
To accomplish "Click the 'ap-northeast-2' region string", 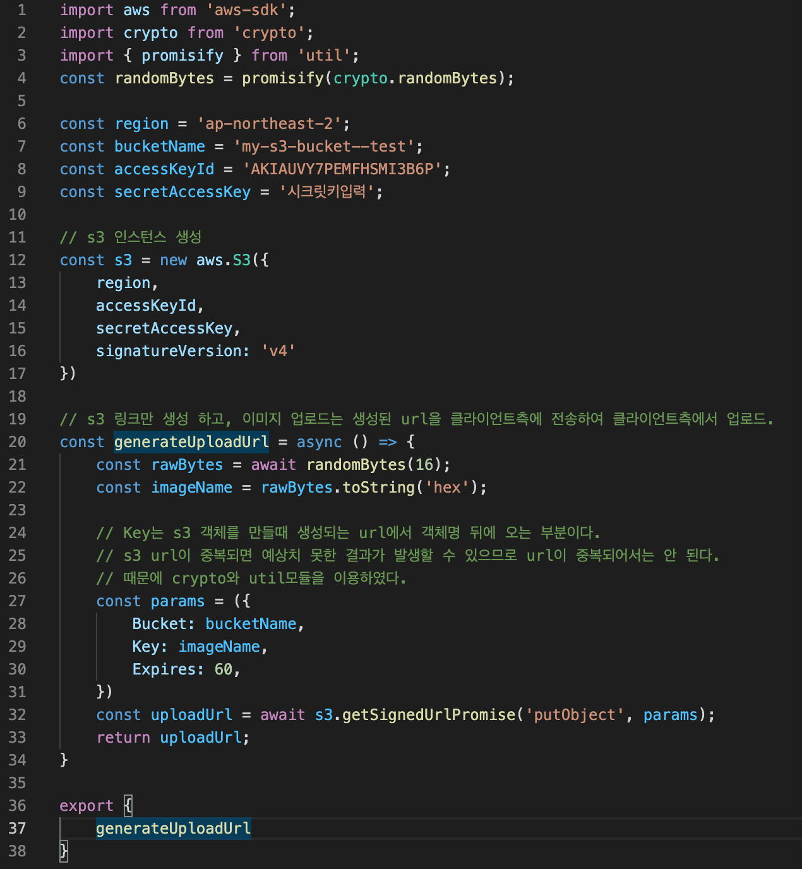I will point(270,124).
